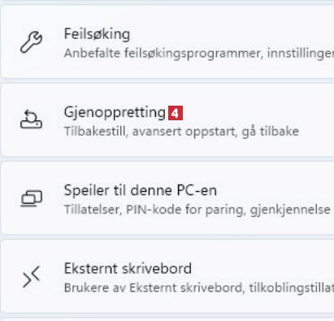
Task: Click the wrench icon next to Feilsøking
Action: click(31, 42)
